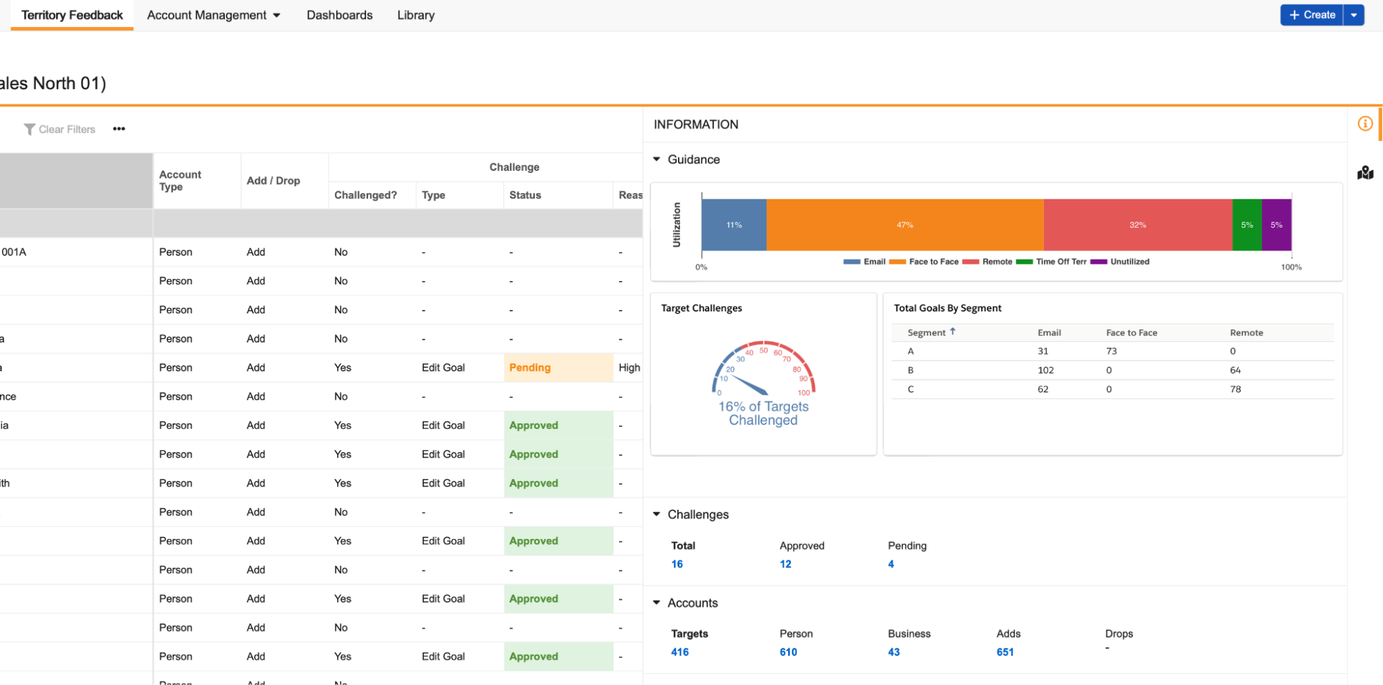Select the Territory Feedback tab
This screenshot has width=1383, height=685.
click(72, 15)
